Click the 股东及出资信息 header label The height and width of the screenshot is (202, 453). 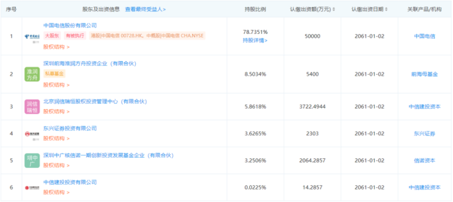[101, 9]
